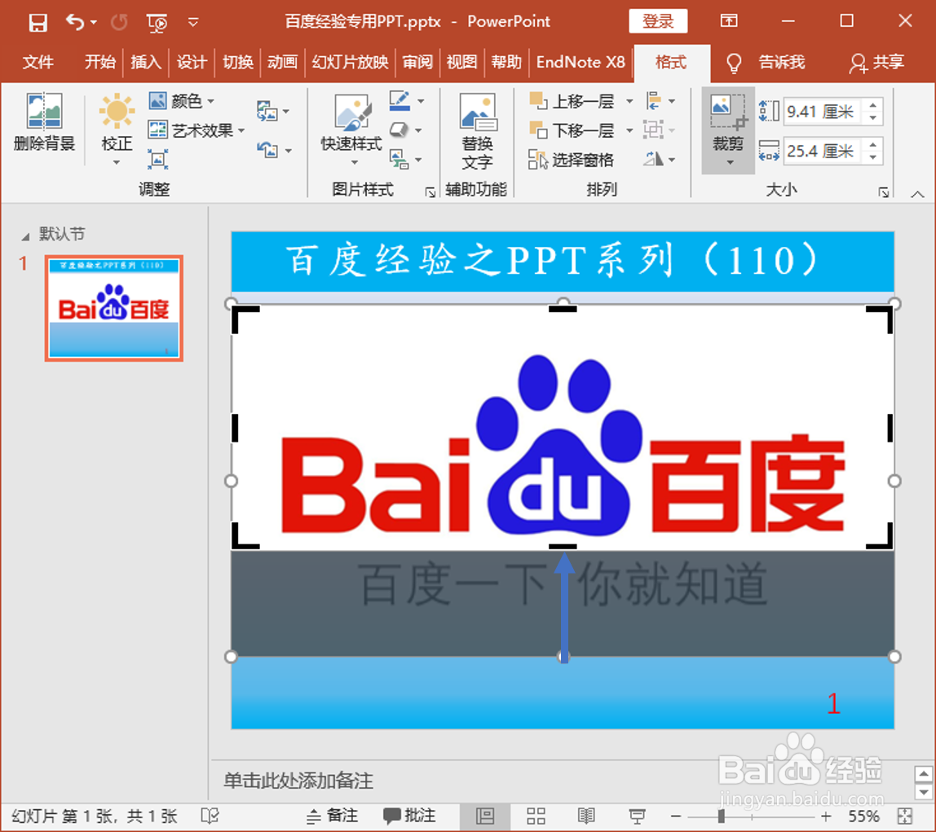
Task: Click the spell check status icon
Action: [210, 816]
